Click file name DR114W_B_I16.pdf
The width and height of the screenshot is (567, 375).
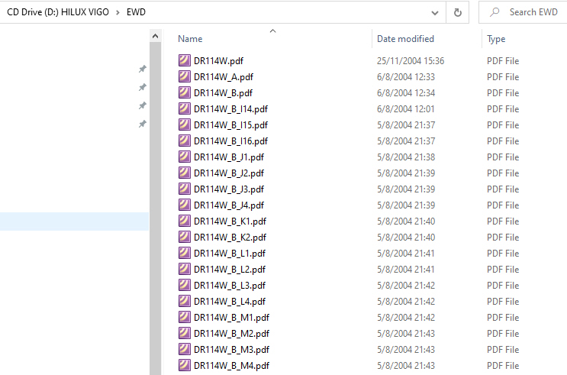click(x=230, y=141)
